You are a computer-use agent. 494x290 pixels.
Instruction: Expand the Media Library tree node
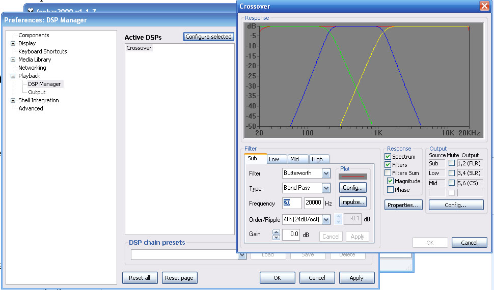pos(13,60)
